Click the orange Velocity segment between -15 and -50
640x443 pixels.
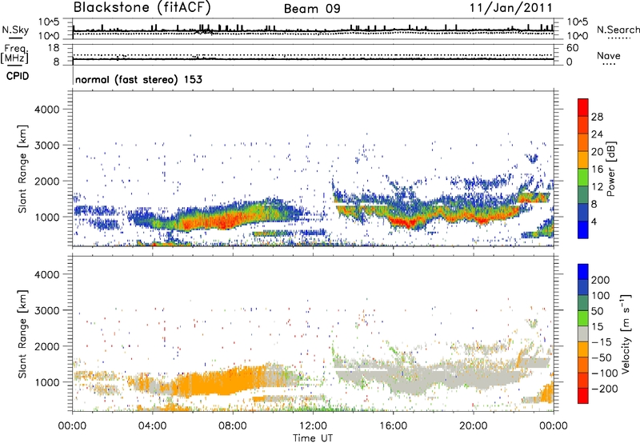[x=583, y=349]
